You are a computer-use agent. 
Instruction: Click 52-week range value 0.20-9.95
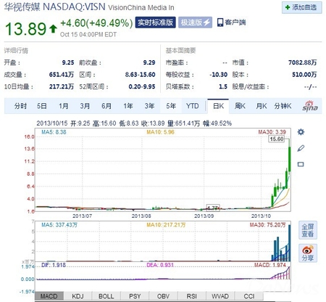[x=142, y=86]
